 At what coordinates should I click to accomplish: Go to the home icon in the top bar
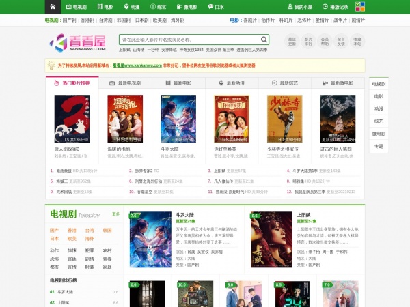tap(53, 7)
